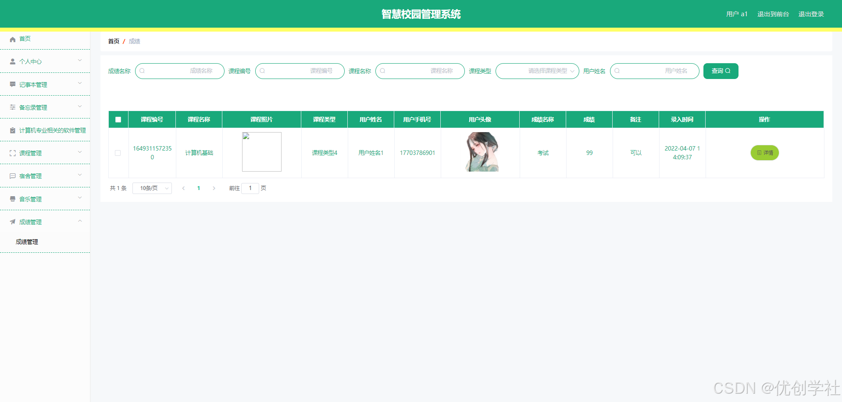Expand the 备忘录管理 menu
Image resolution: width=842 pixels, height=402 pixels.
tap(80, 106)
